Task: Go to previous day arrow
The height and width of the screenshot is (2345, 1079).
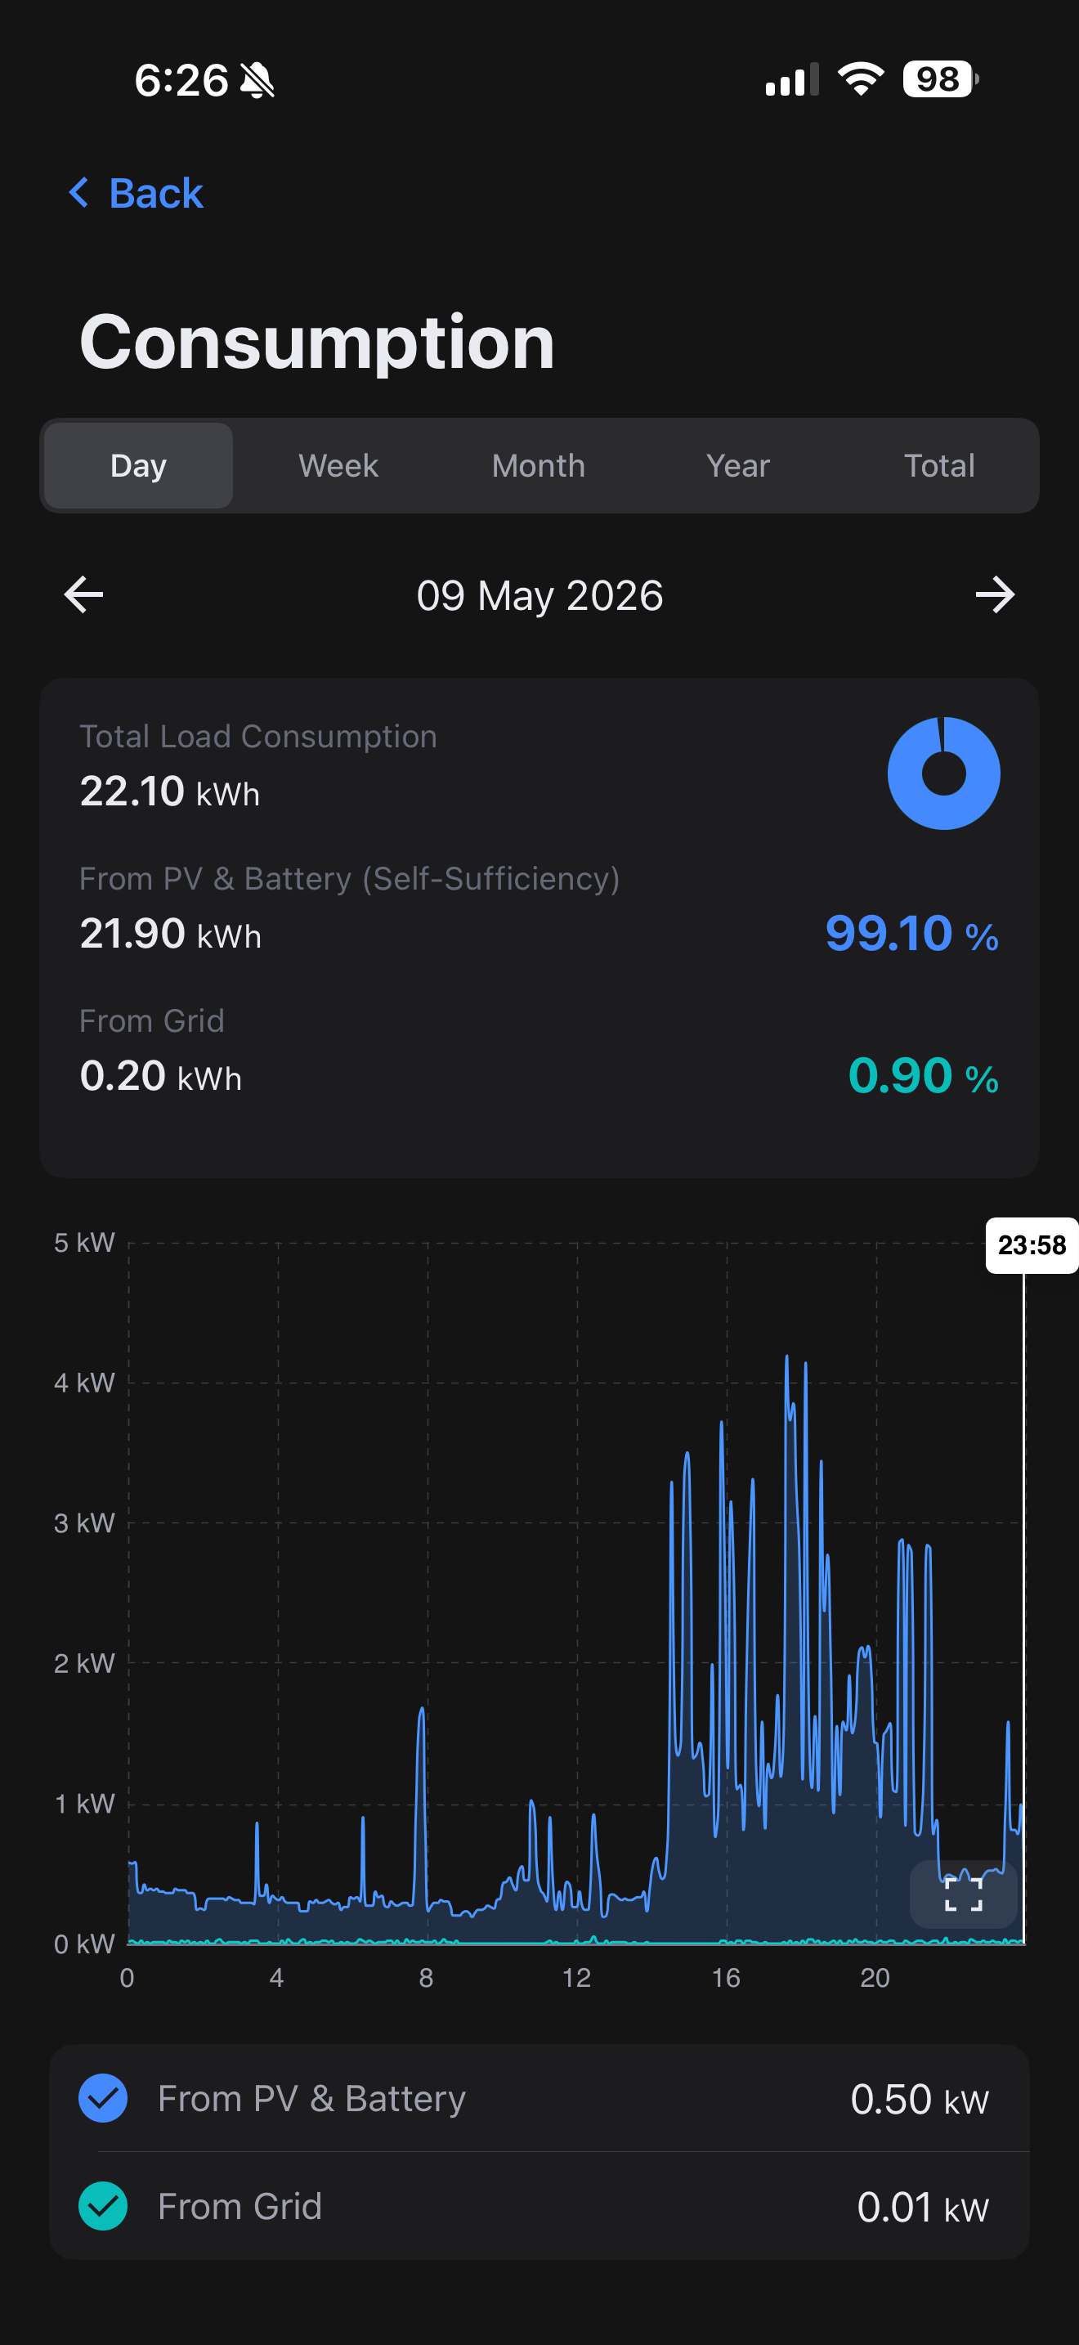Action: pos(83,595)
